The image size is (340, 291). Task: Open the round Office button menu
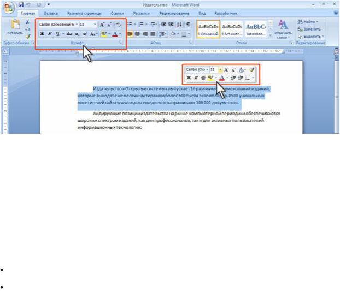pos(8,8)
